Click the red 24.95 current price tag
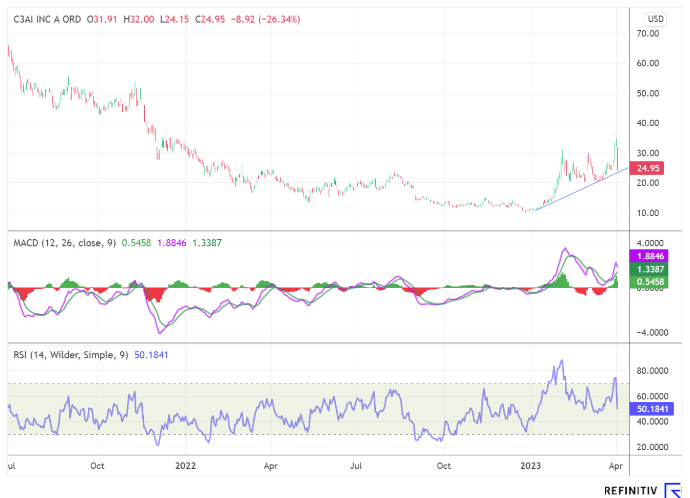The width and height of the screenshot is (690, 498). pyautogui.click(x=647, y=168)
